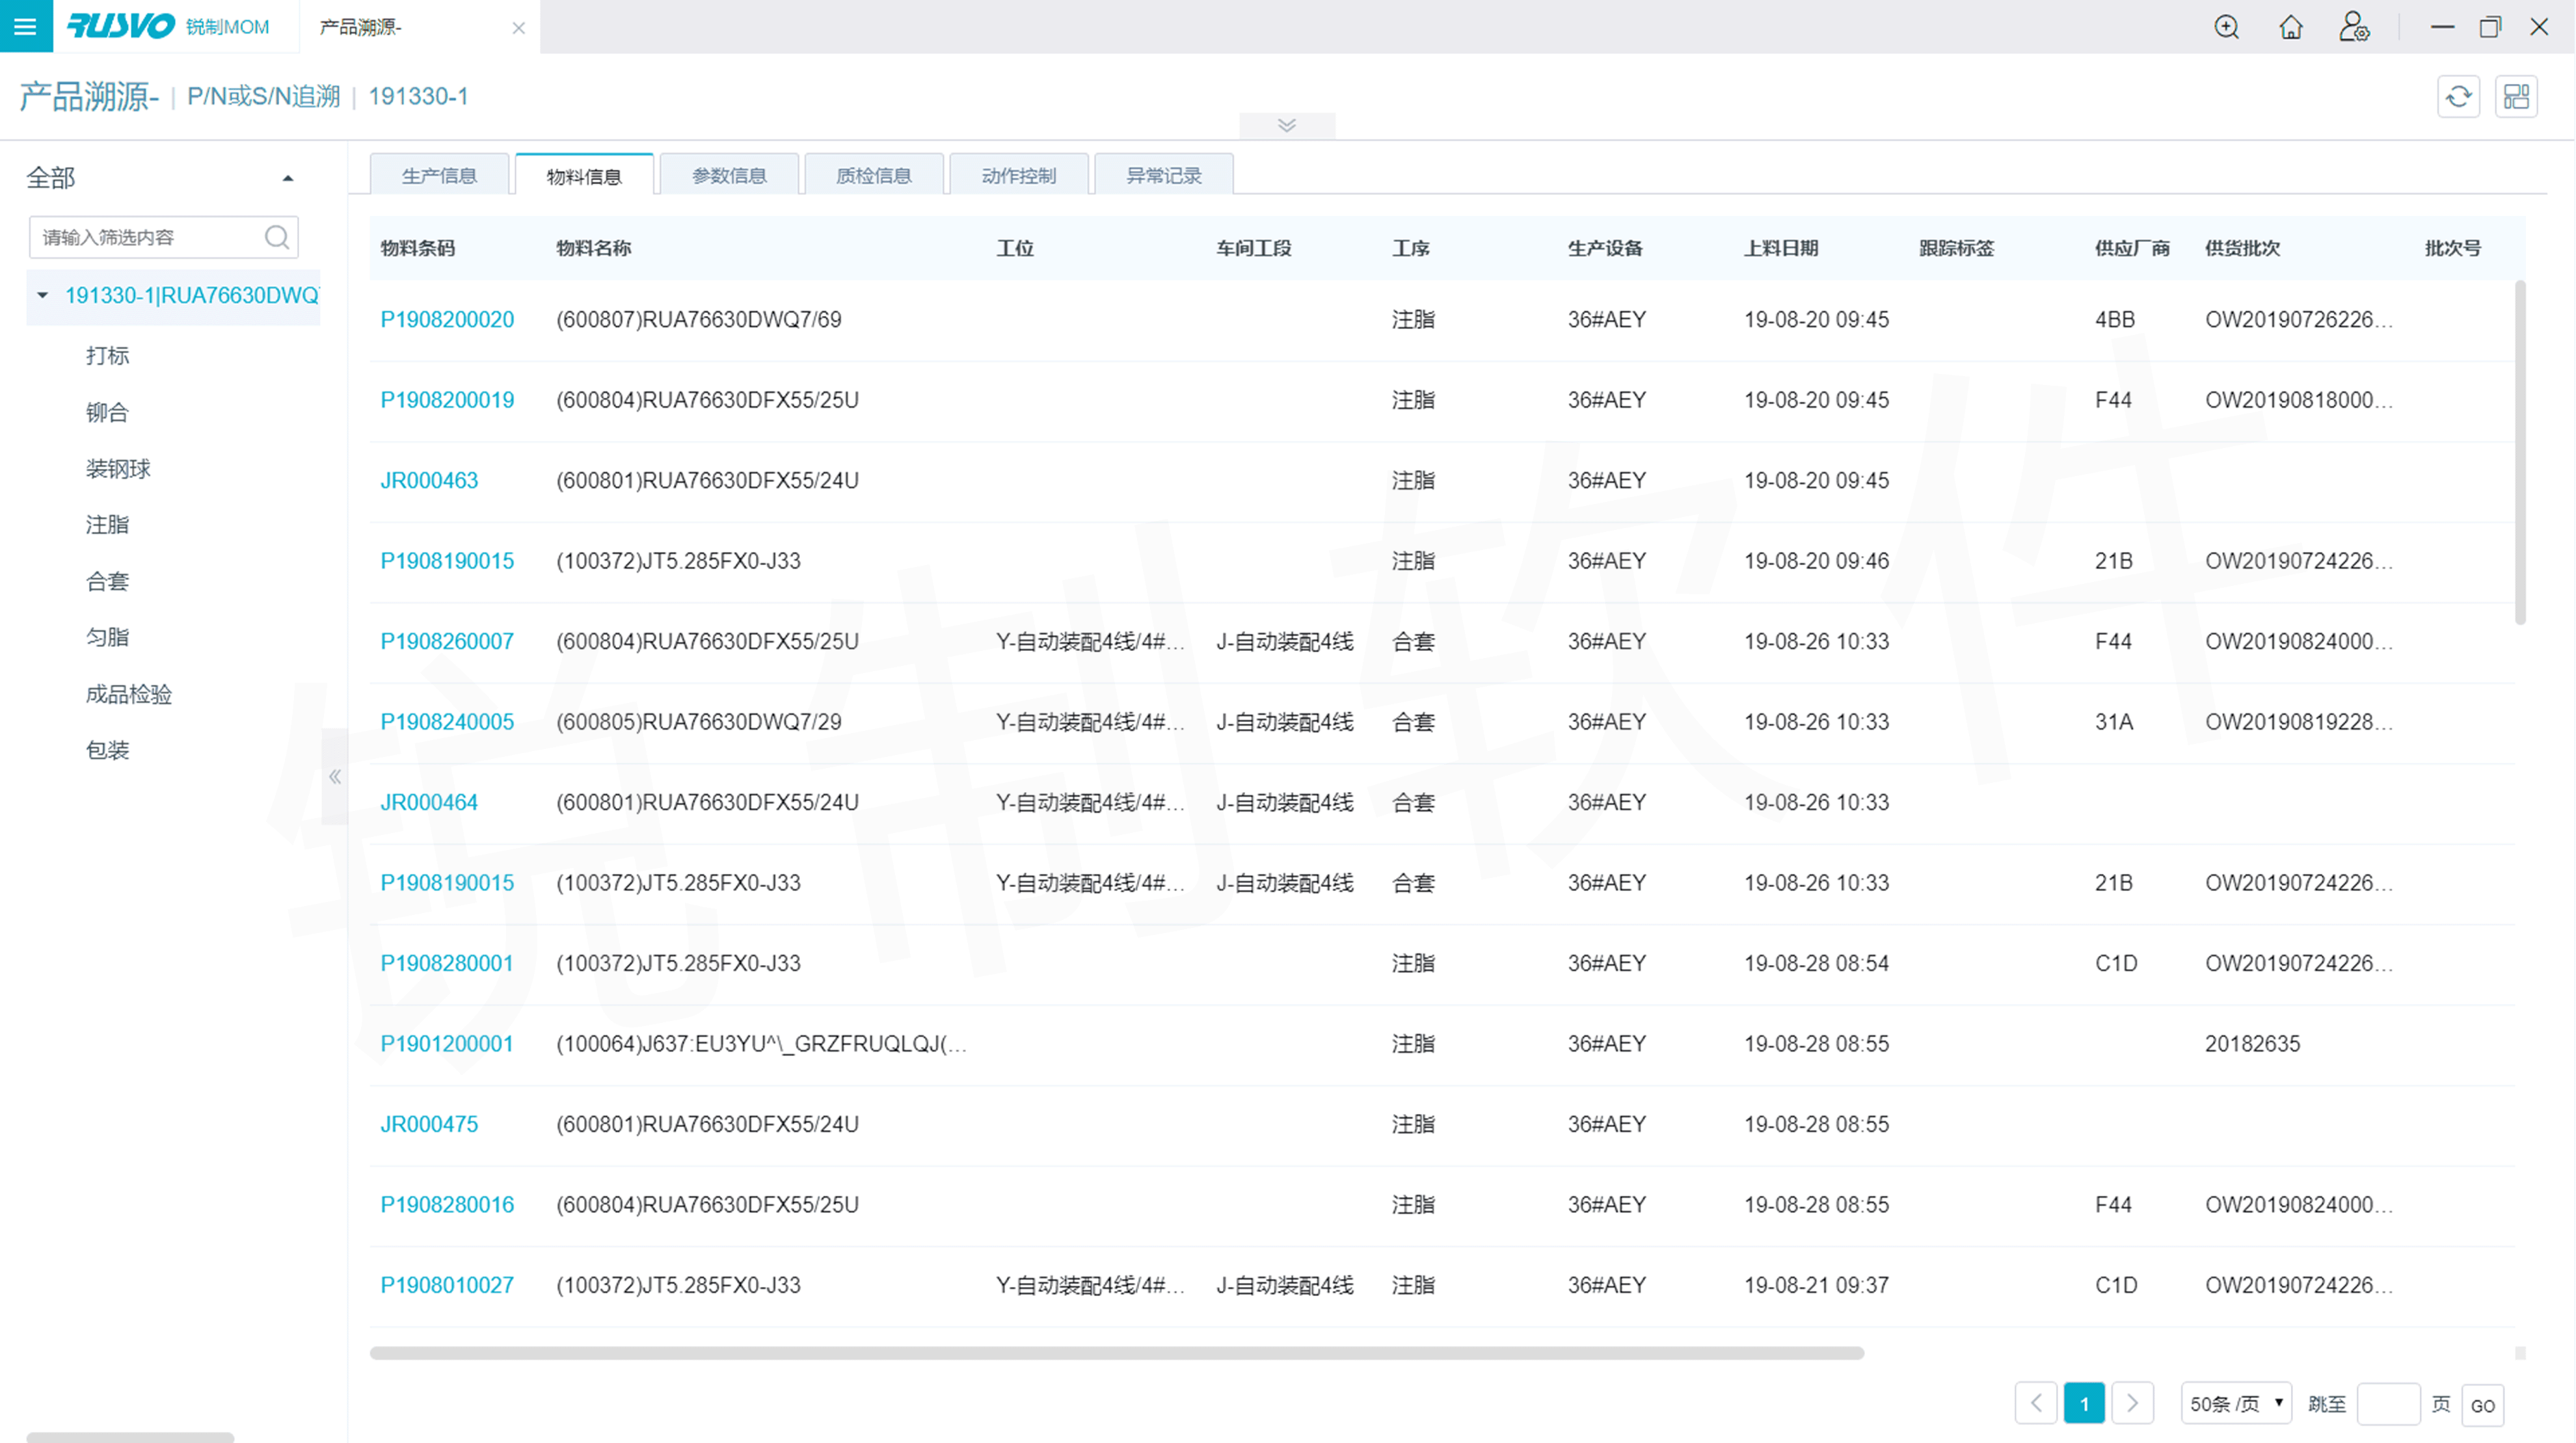
Task: Close the 产品溯源 tab
Action: pyautogui.click(x=518, y=28)
